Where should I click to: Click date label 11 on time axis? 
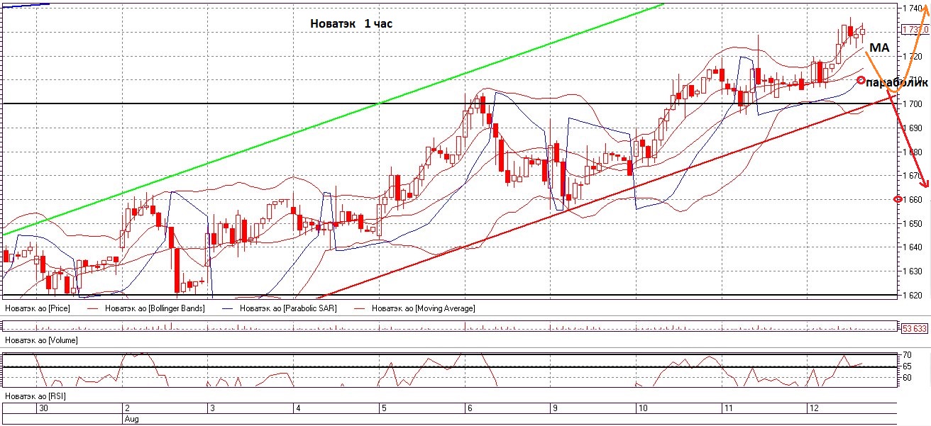727,409
